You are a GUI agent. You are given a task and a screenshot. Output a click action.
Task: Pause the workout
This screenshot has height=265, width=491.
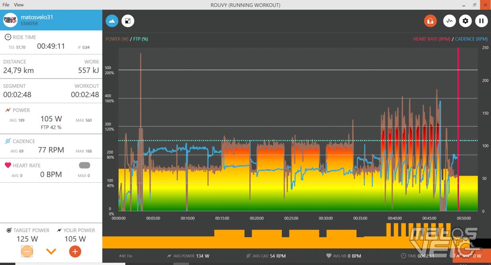481,21
